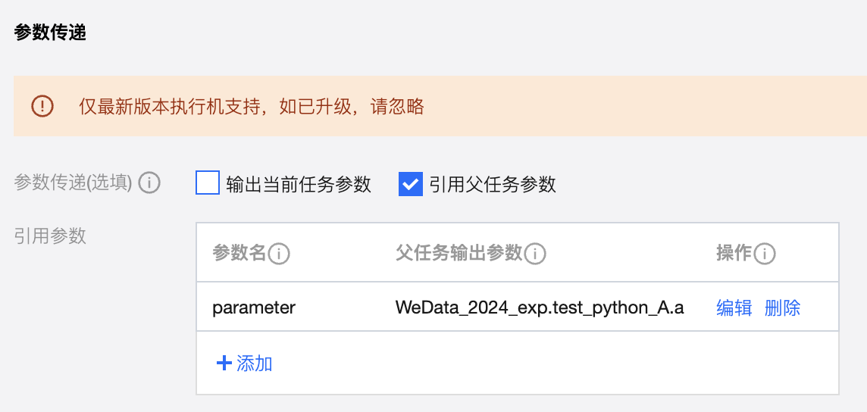Click the warning icon in the orange banner
Image resolution: width=867 pixels, height=412 pixels.
[42, 106]
